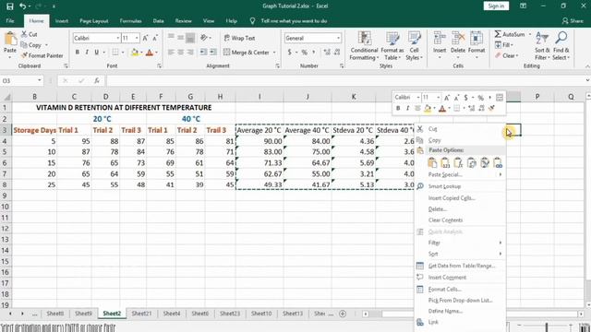The width and height of the screenshot is (591, 332).
Task: Click AutoSum sigma icon
Action: [498, 34]
